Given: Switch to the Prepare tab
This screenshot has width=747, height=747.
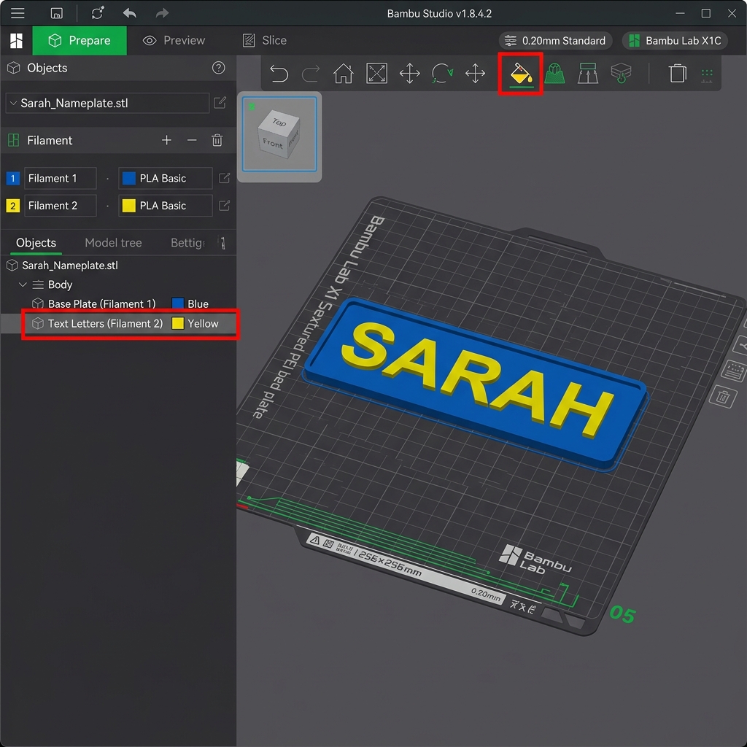Looking at the screenshot, I should [80, 41].
